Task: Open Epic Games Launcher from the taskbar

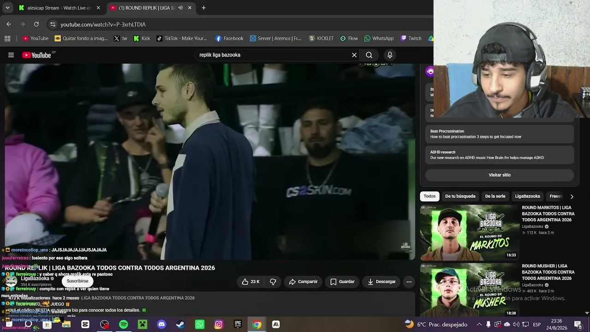Action: point(238,325)
